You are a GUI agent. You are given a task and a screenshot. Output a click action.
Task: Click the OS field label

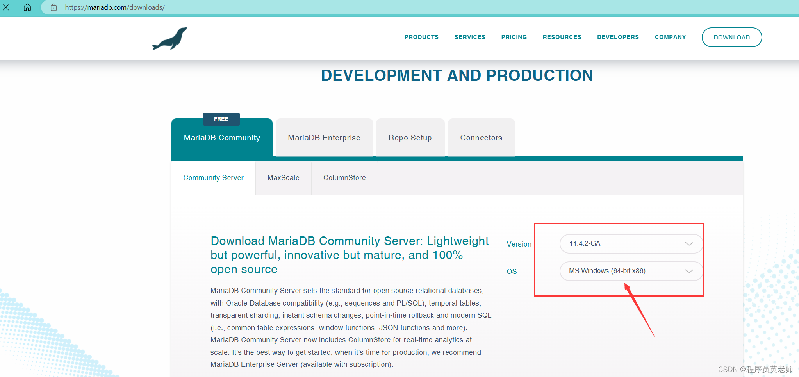coord(512,271)
